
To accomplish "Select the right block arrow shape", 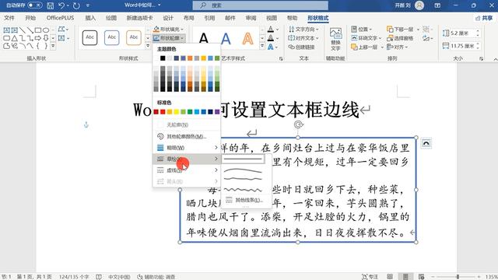I will (38, 38).
